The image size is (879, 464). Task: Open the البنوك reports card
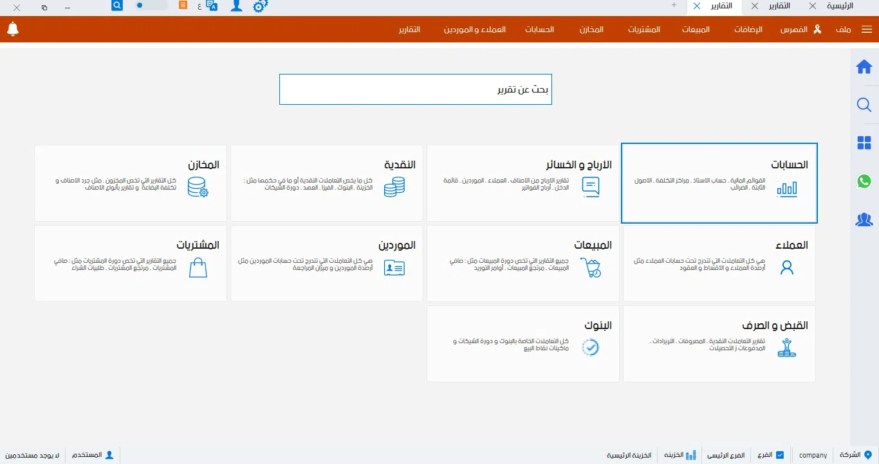[523, 343]
